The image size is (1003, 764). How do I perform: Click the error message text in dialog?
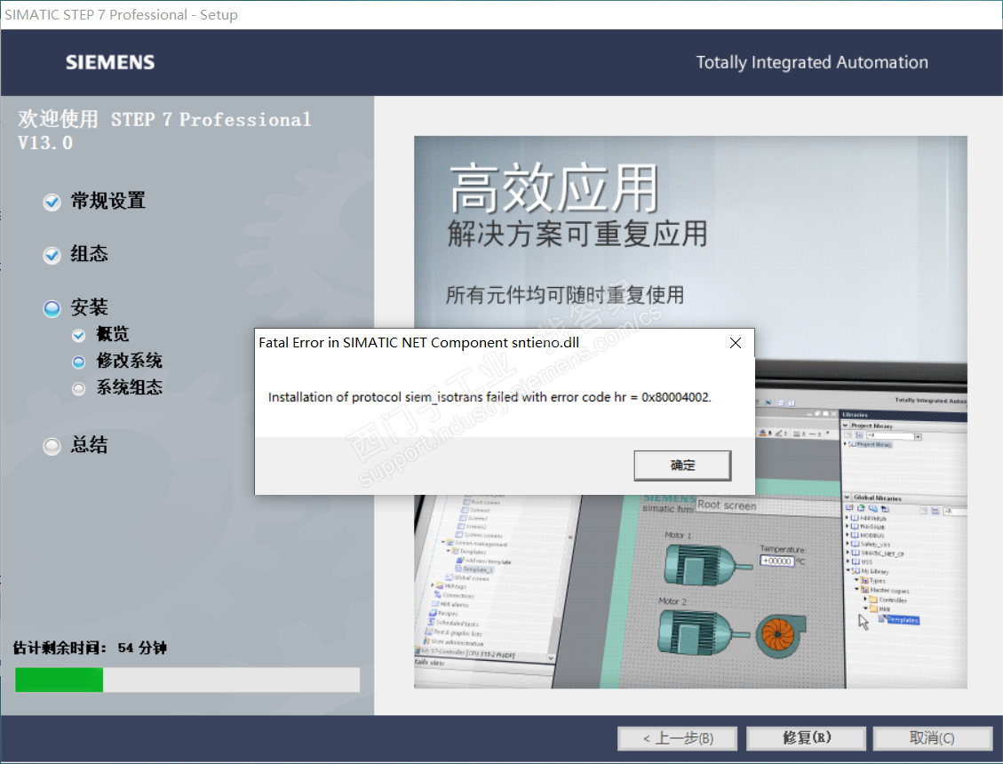point(490,397)
